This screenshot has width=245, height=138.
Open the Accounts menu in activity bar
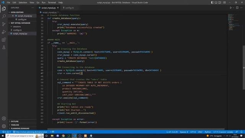(4, 118)
